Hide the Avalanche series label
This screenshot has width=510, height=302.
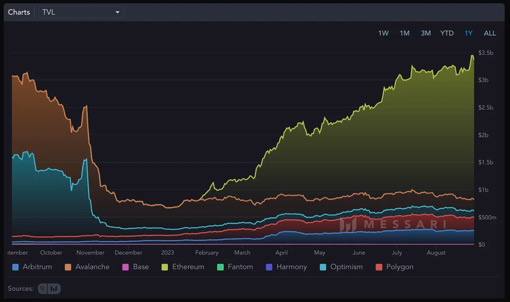[92, 267]
